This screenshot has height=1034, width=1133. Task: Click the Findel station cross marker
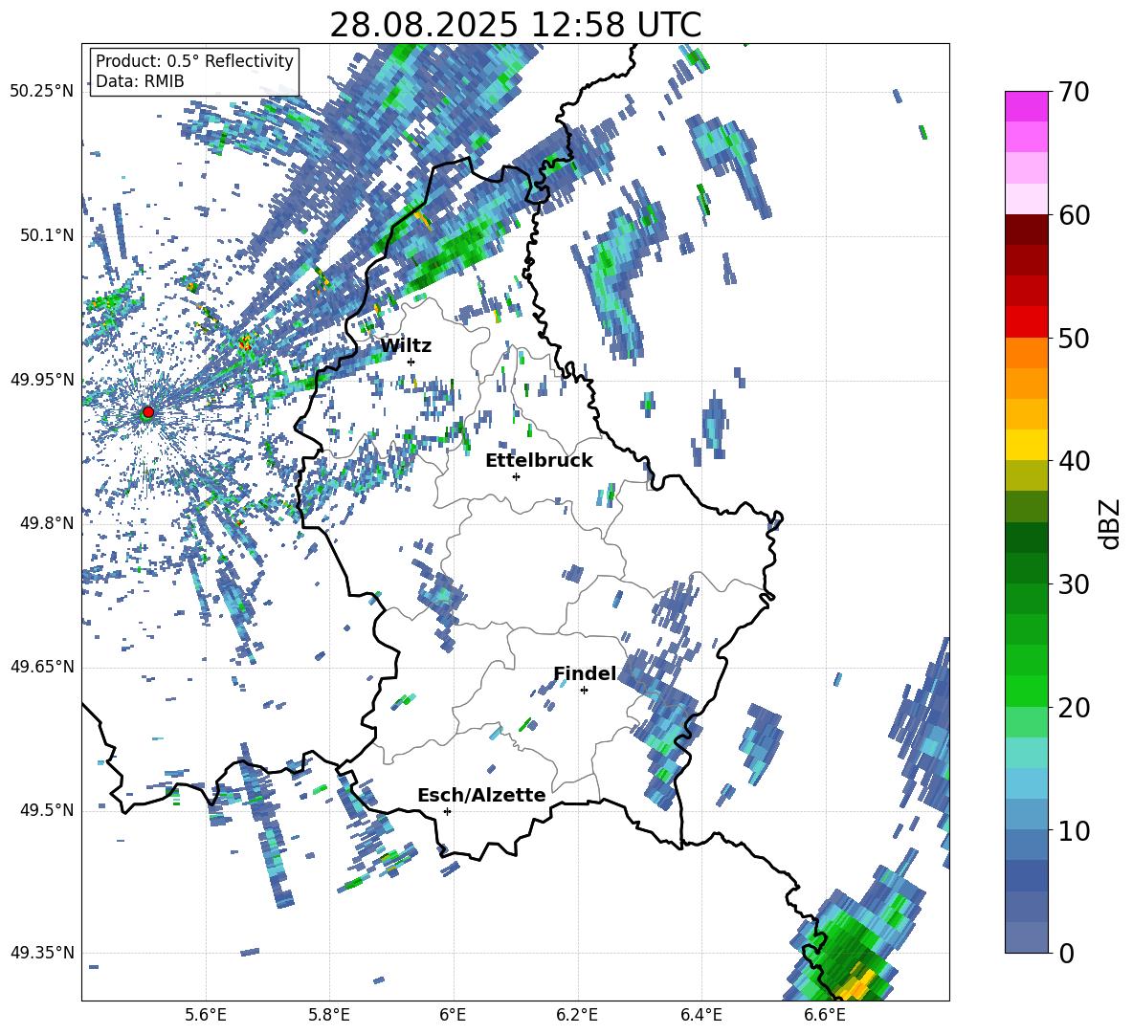(x=584, y=691)
